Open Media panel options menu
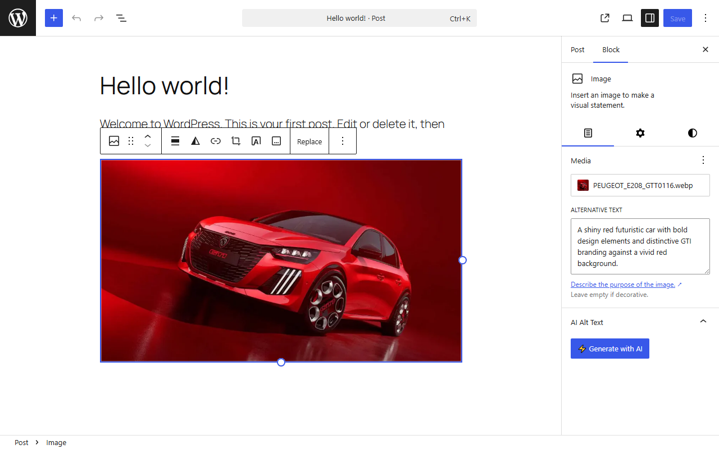 [x=703, y=161]
